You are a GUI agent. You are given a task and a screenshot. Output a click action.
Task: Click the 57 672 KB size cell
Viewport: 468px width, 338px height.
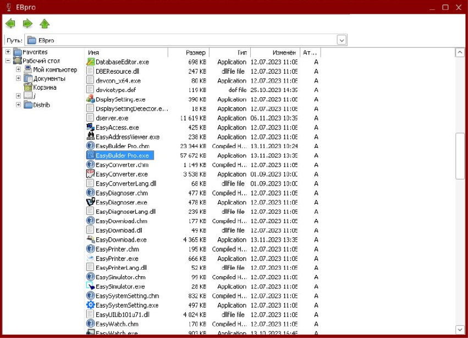(193, 155)
